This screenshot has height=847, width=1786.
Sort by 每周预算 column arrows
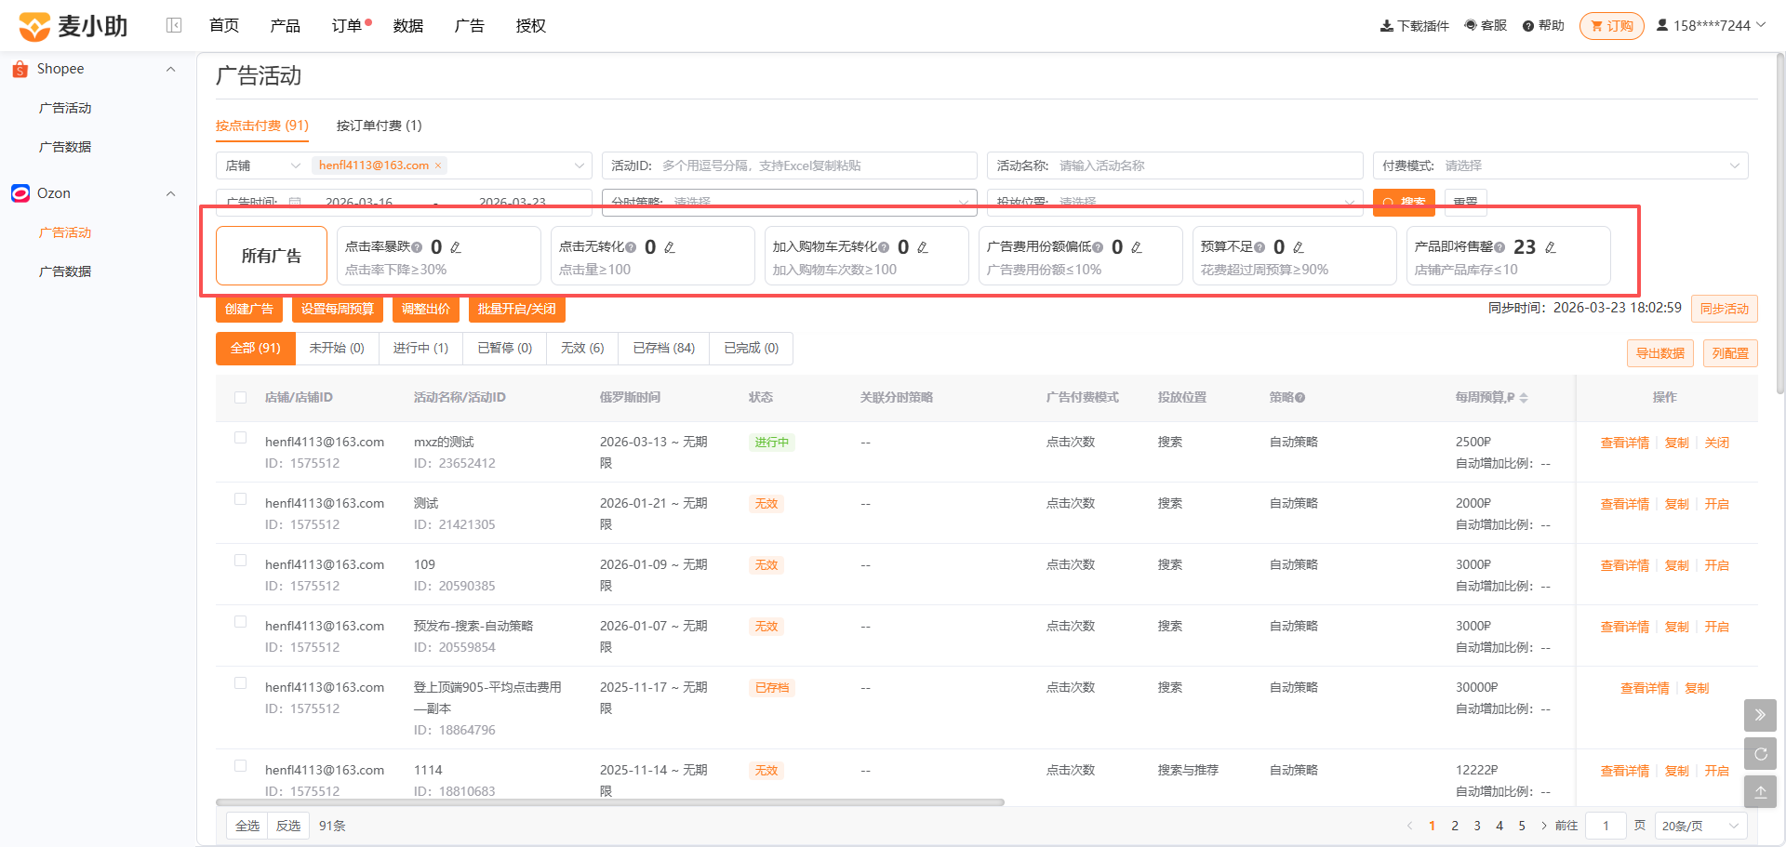click(x=1524, y=398)
